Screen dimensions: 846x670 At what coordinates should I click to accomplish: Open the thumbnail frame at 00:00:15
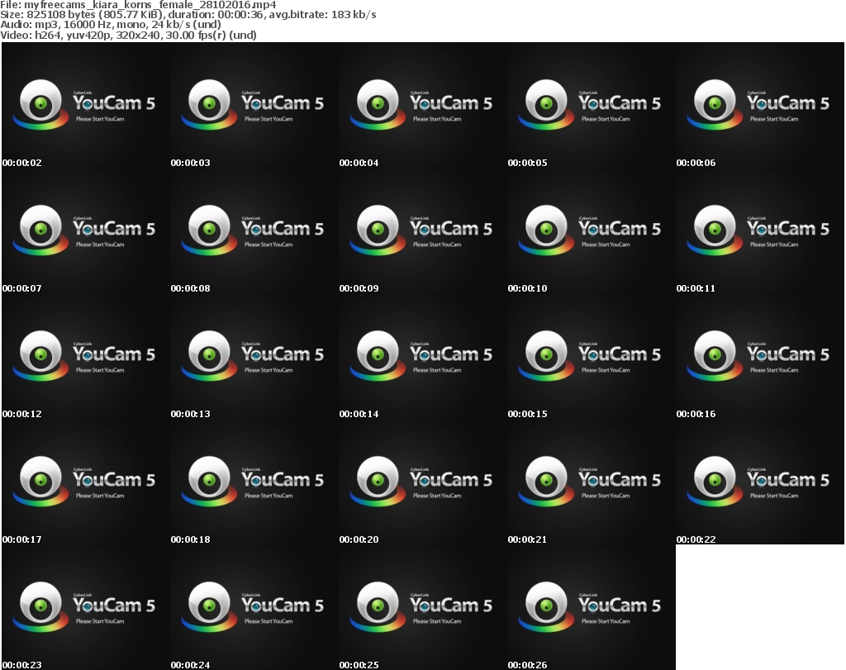click(x=592, y=357)
